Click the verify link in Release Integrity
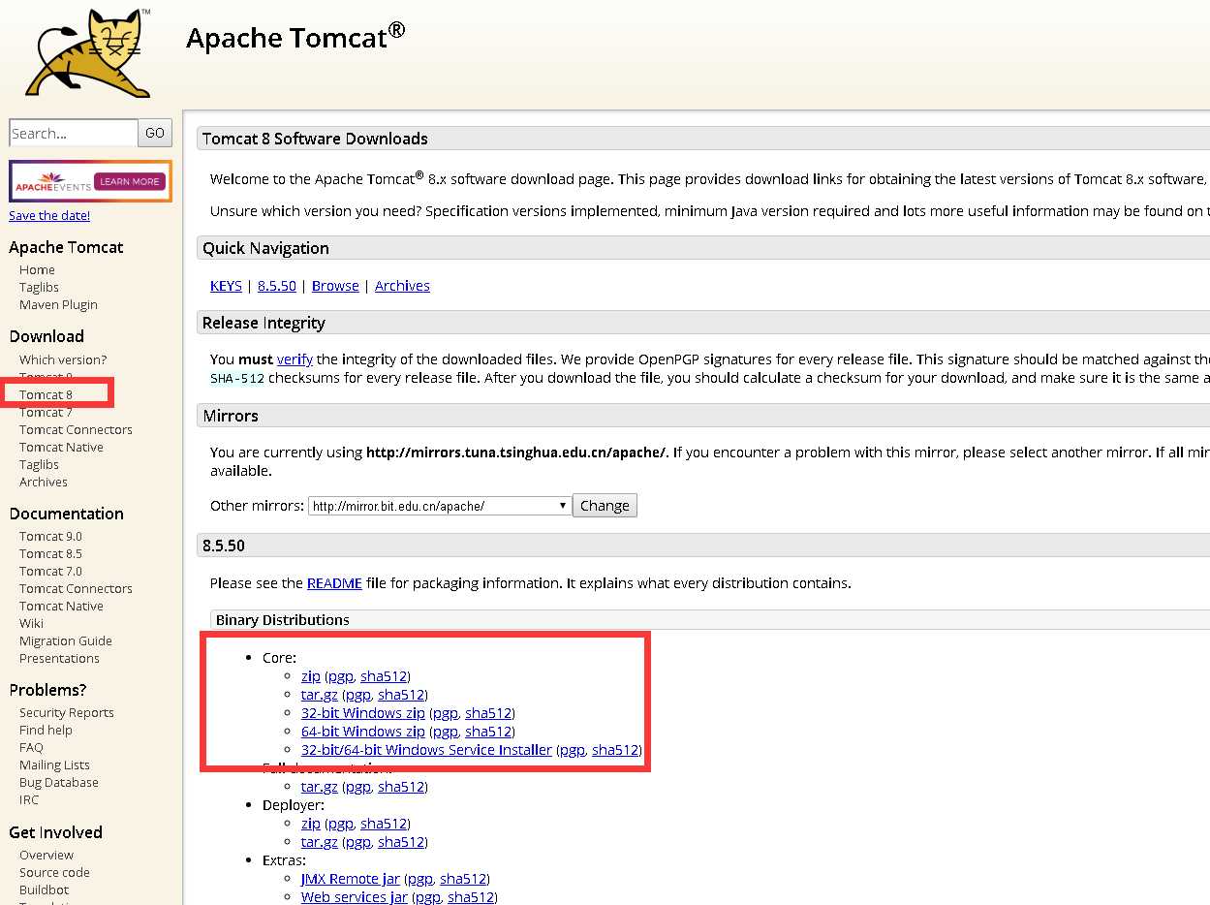1210x905 pixels. click(x=295, y=359)
